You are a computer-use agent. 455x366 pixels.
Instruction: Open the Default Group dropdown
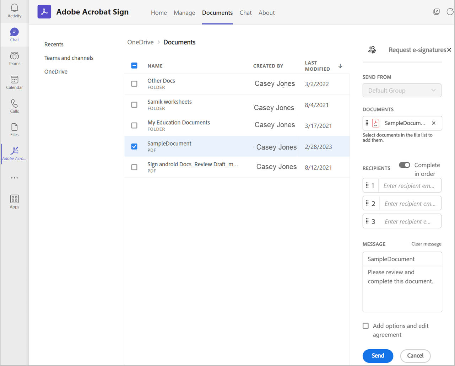pos(402,90)
